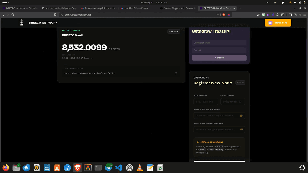Open a new browser tab
This screenshot has height=173, width=308.
tap(240, 8)
